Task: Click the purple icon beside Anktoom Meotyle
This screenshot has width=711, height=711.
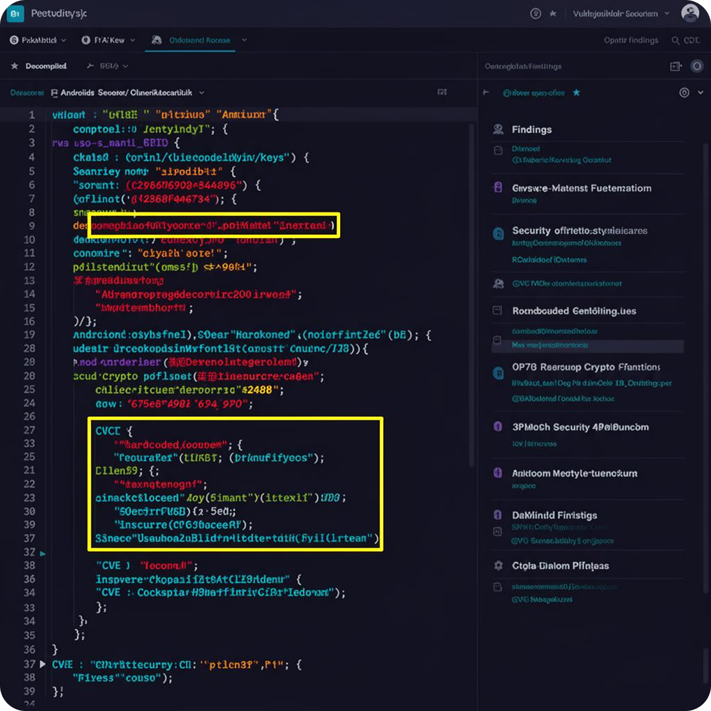Action: (498, 473)
